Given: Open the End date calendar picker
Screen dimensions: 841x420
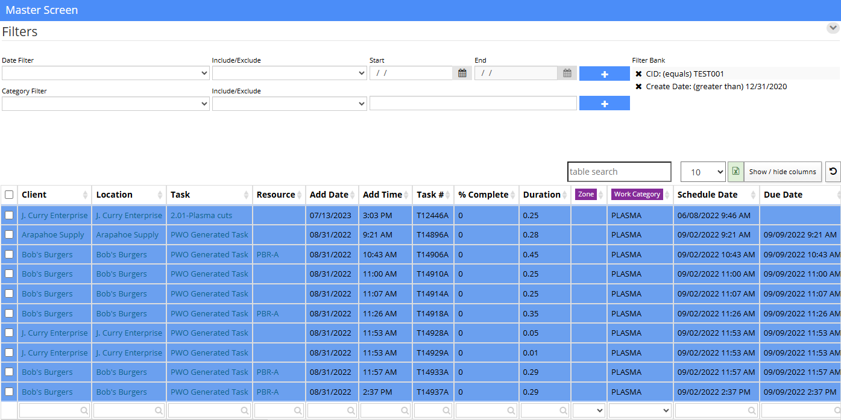Looking at the screenshot, I should 567,73.
